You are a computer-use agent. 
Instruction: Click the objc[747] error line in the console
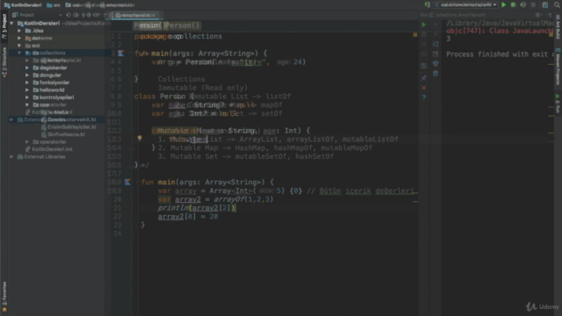pyautogui.click(x=500, y=31)
